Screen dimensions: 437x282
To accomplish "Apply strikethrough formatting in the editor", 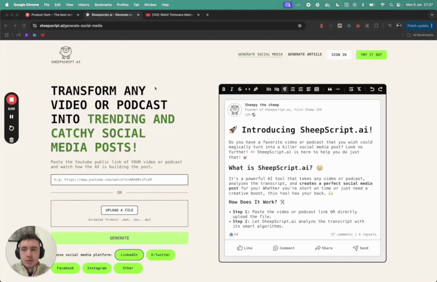I will point(240,89).
